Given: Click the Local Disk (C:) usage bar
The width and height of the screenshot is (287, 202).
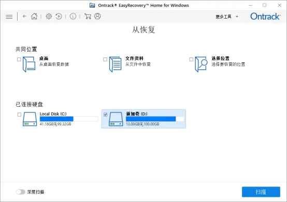Looking at the screenshot, I should tap(69, 119).
